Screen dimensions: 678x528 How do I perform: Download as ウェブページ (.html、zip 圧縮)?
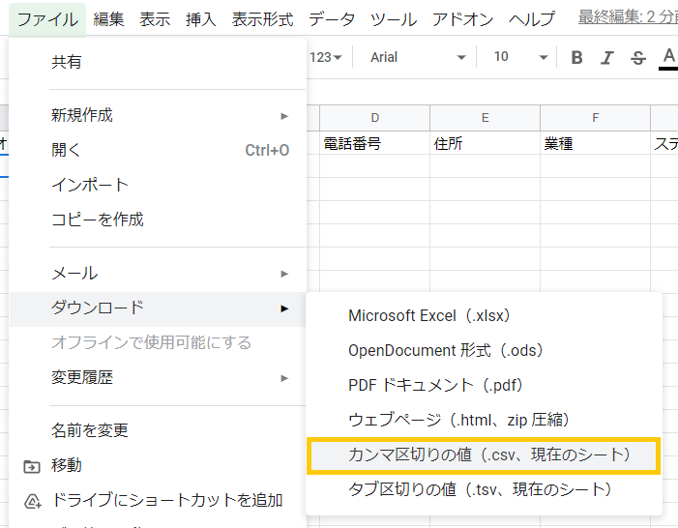[484, 420]
